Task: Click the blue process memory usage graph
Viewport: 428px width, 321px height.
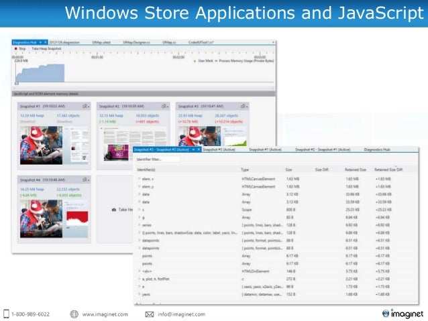Action: pos(40,73)
